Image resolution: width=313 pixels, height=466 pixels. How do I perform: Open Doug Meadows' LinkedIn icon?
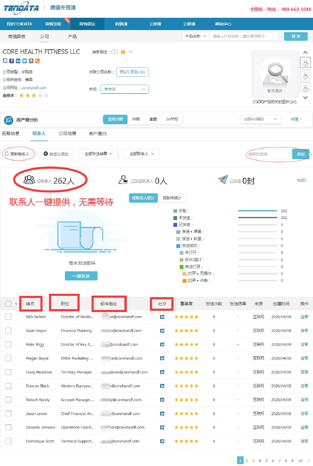coord(162,372)
